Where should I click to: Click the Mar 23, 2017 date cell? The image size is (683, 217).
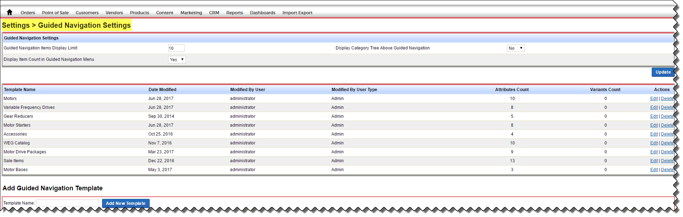(161, 152)
